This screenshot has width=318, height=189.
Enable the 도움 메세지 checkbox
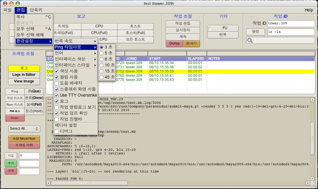pos(57,83)
